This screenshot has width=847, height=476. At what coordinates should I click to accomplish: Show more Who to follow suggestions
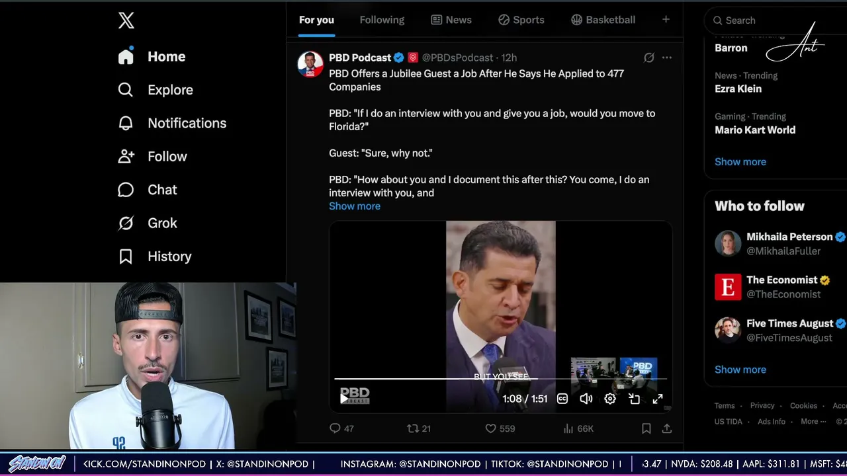(x=740, y=370)
